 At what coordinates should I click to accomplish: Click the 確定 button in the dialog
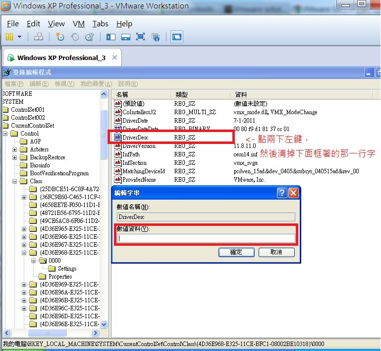coord(236,252)
